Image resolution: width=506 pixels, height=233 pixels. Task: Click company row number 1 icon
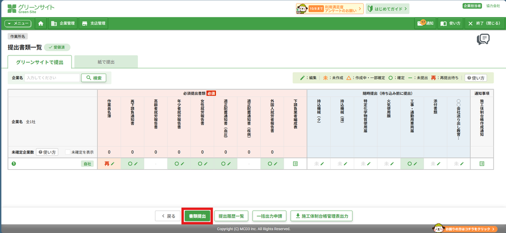(x=13, y=164)
